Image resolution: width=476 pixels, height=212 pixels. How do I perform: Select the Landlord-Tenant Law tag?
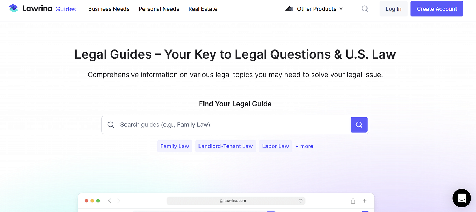[225, 146]
